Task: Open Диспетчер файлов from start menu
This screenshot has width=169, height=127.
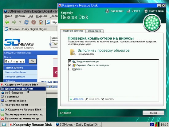Action: [x=23, y=89]
